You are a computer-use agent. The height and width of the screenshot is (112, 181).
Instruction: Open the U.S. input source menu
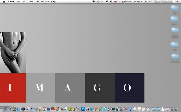pyautogui.click(x=117, y=2)
